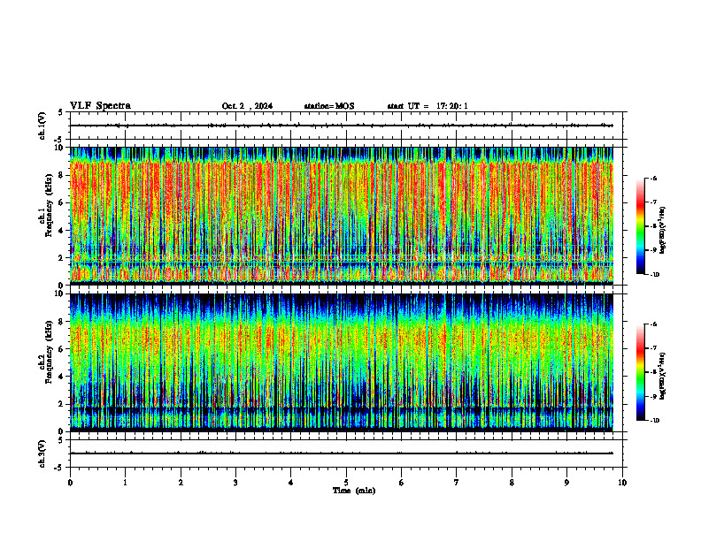Click the time axis tick label "10" at far right
Screen dimensions: 701x541
pos(622,483)
